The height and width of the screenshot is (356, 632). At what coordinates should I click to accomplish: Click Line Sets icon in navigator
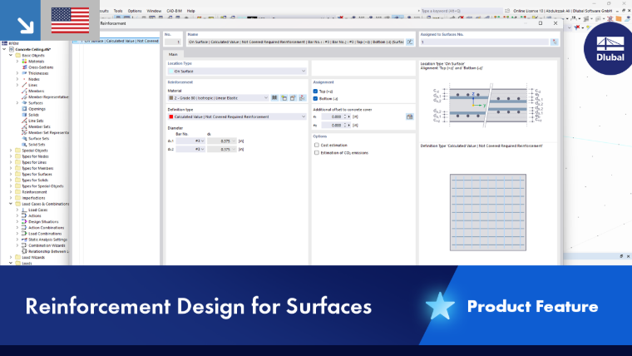24,121
